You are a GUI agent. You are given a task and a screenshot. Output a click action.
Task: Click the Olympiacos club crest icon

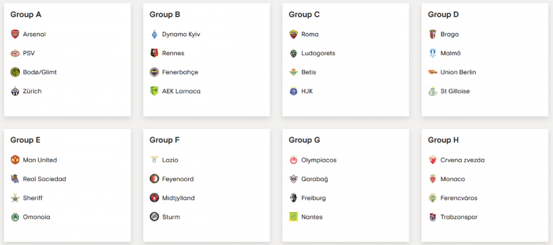click(294, 160)
